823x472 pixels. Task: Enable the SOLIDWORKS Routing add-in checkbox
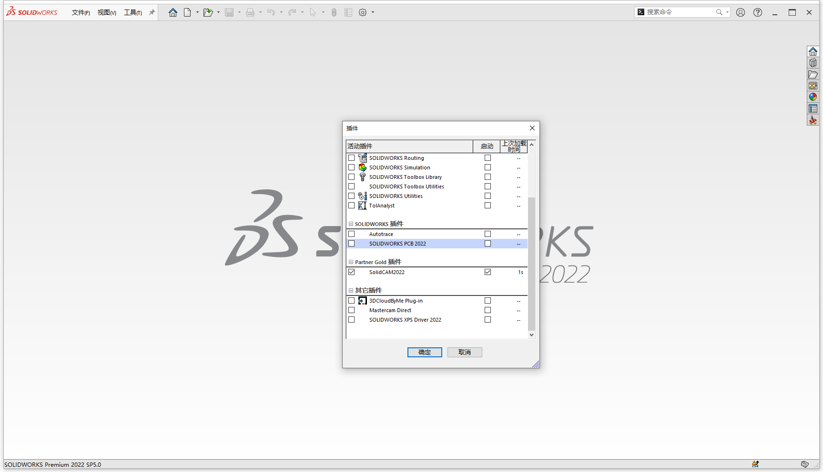pyautogui.click(x=351, y=158)
